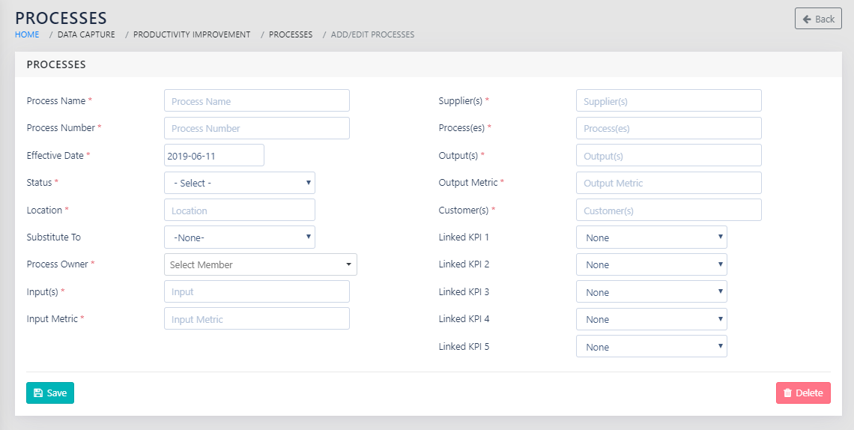Expand the Linked KPI 4 dropdown
This screenshot has height=430, width=854.
pos(651,319)
